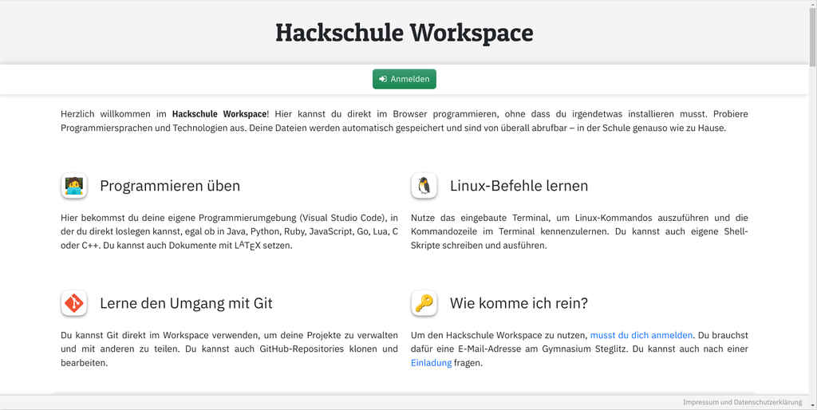Click the 'Wie komme ich rein?' heading
This screenshot has width=817, height=410.
coord(519,303)
